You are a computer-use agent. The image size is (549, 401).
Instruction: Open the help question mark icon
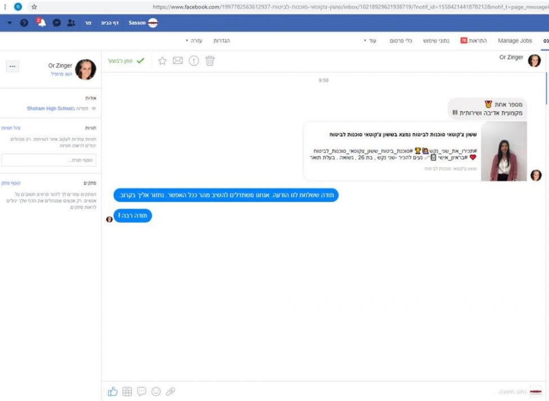point(24,23)
